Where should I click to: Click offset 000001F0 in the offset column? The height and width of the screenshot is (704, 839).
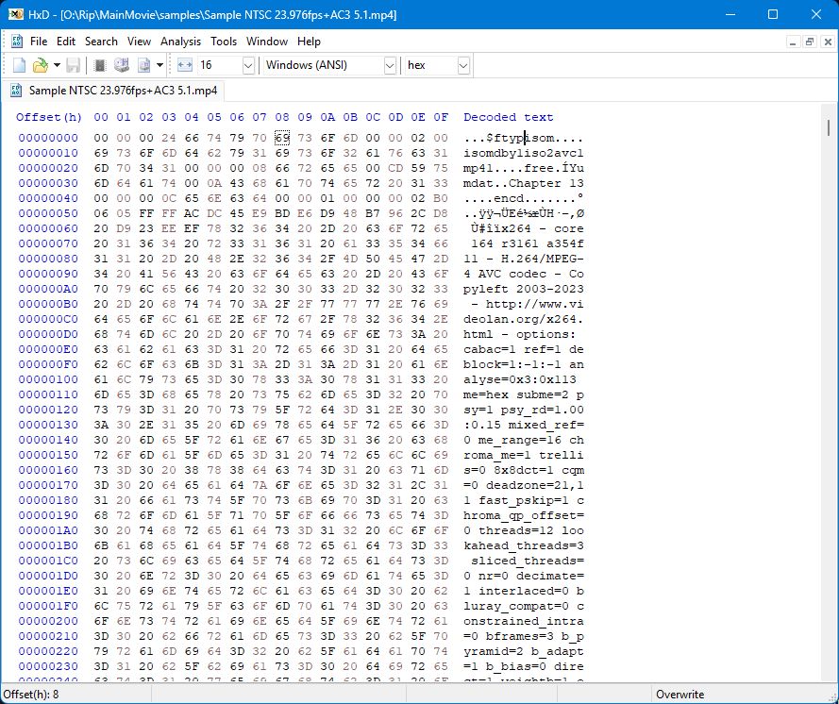[x=48, y=606]
